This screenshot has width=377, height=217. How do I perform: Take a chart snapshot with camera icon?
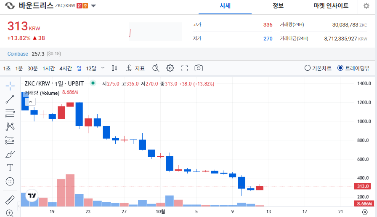(x=199, y=68)
